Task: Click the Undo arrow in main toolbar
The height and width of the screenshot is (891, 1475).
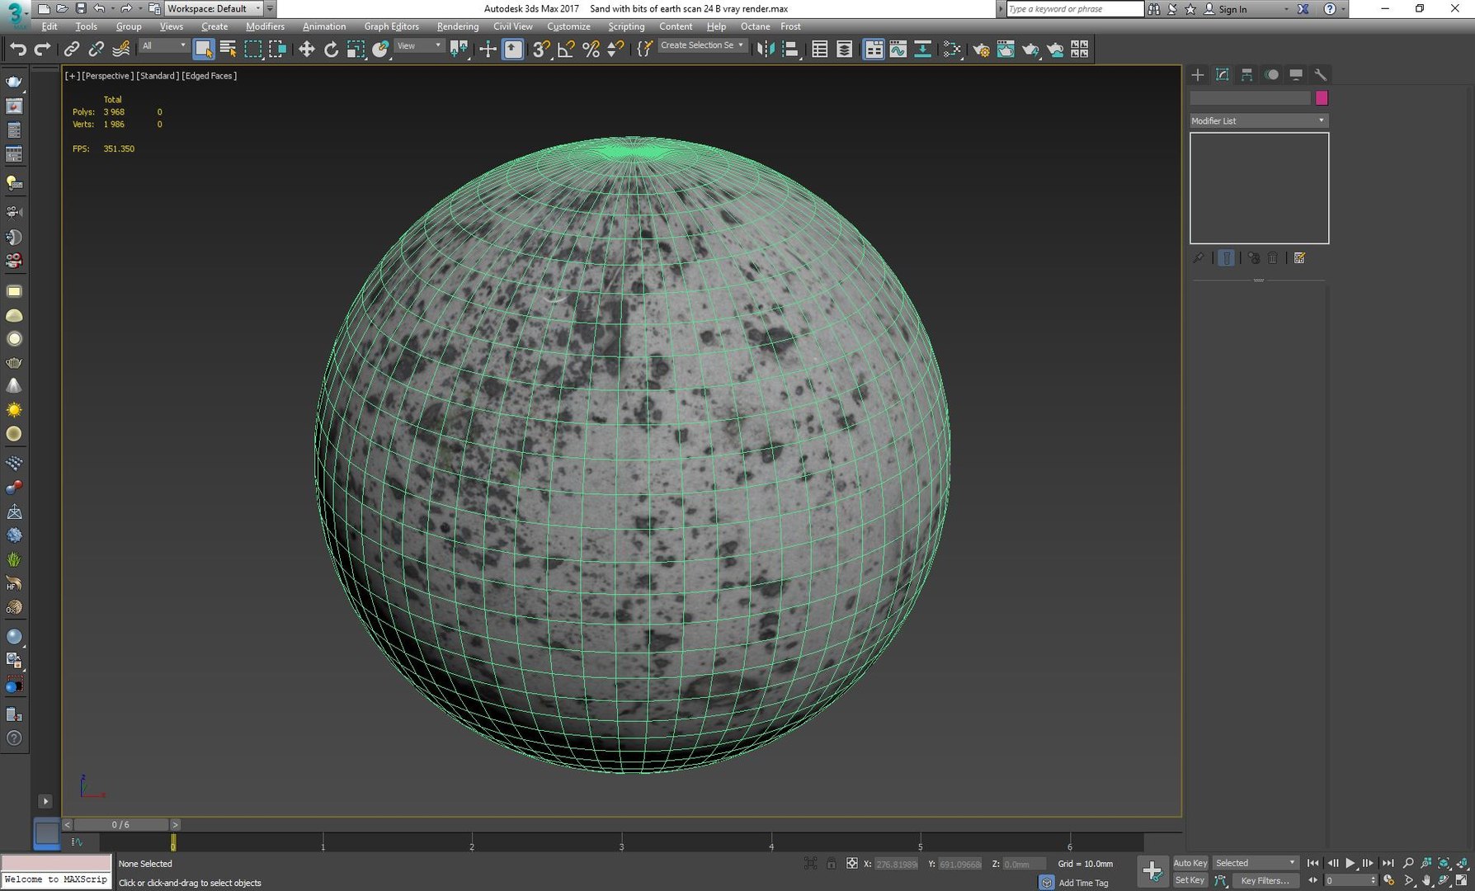Action: pos(17,49)
